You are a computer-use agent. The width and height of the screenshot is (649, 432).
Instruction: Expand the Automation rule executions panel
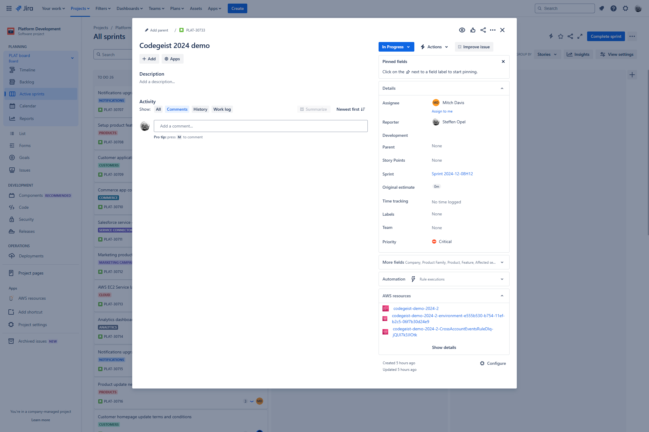pyautogui.click(x=502, y=279)
